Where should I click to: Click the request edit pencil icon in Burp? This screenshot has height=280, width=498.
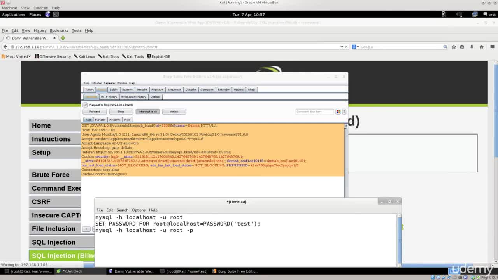pyautogui.click(x=85, y=105)
